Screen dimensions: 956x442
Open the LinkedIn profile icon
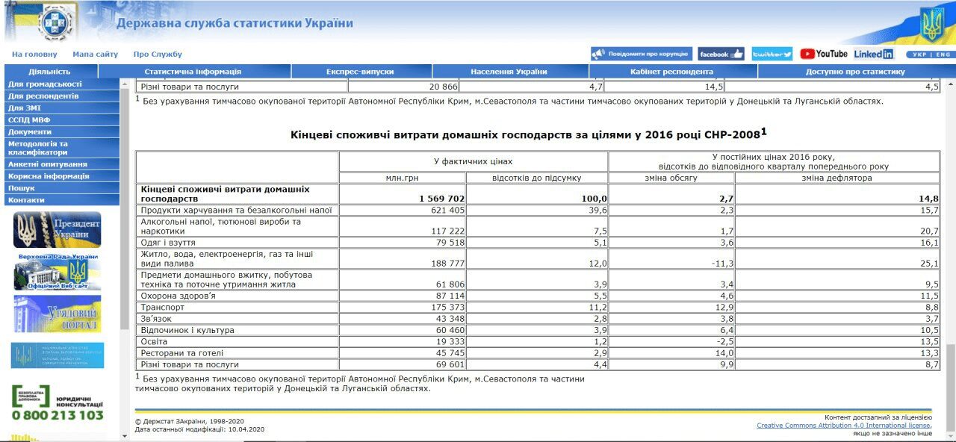[873, 54]
